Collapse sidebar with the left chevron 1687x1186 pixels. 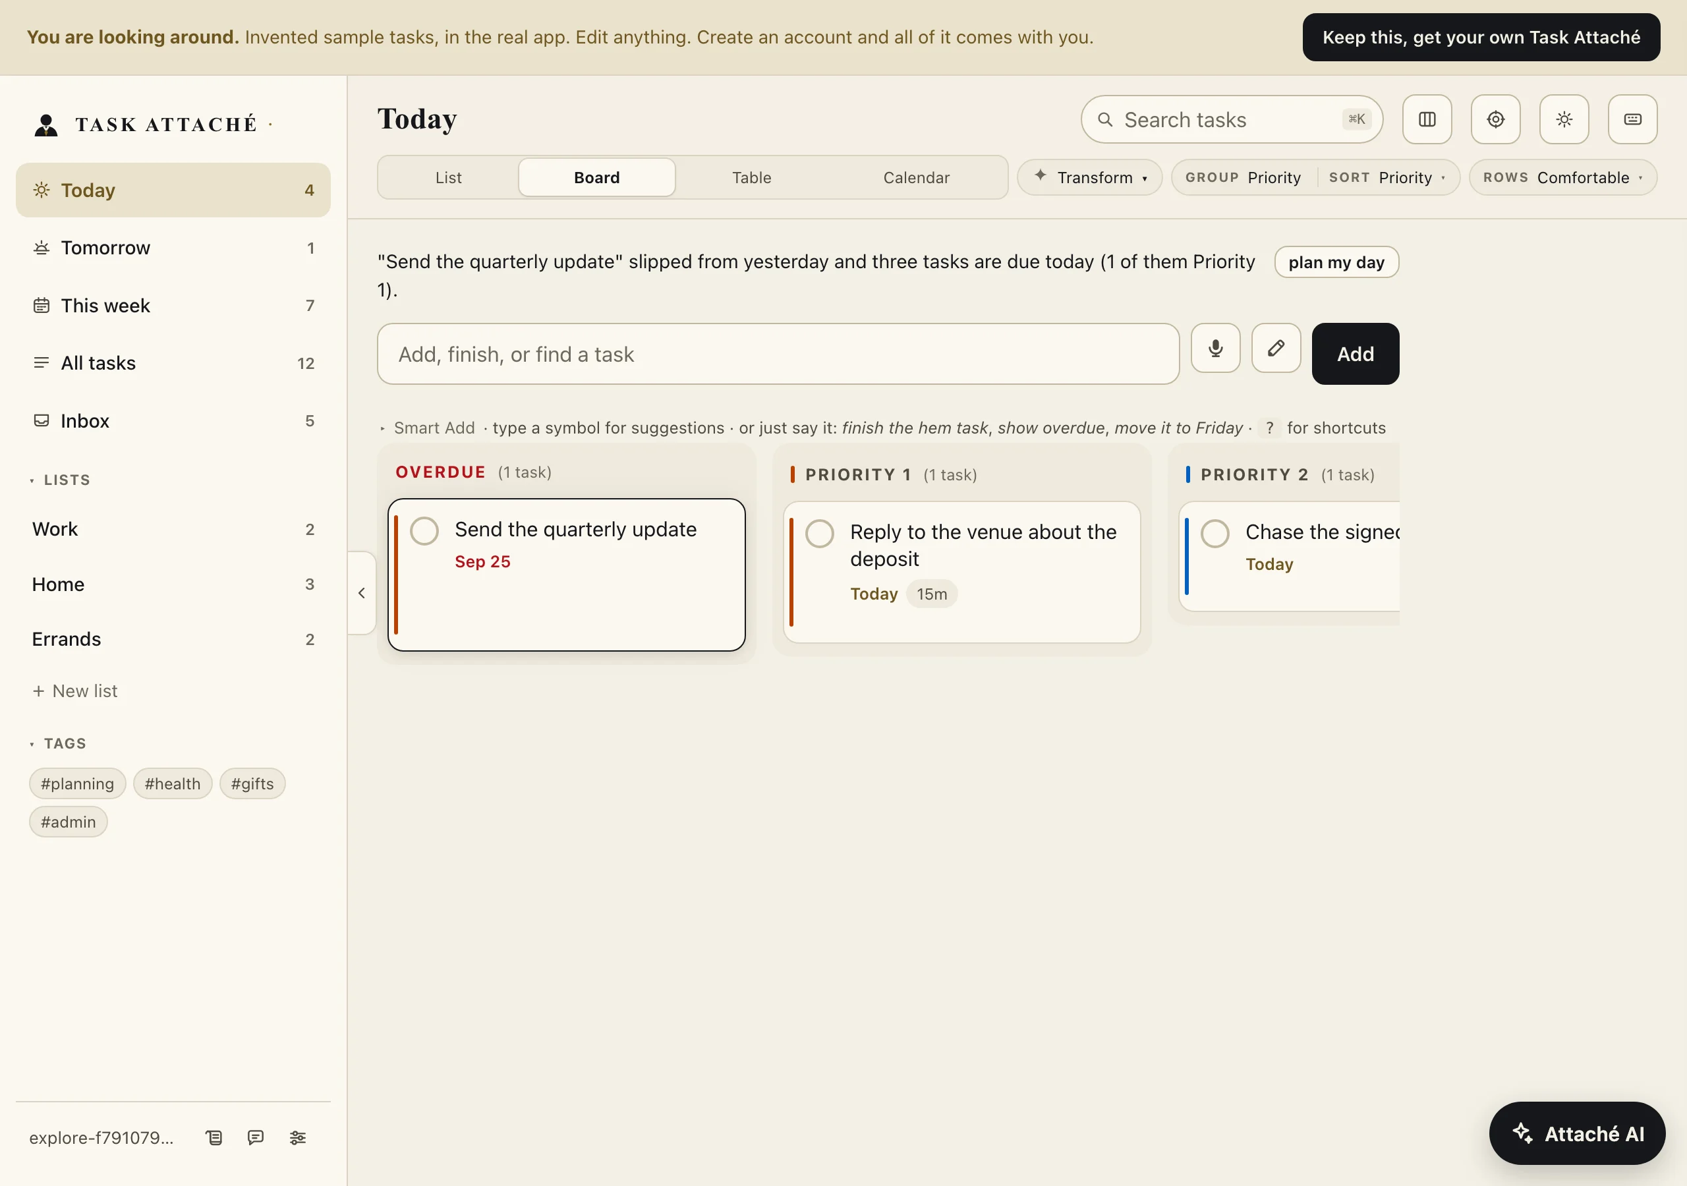[362, 592]
